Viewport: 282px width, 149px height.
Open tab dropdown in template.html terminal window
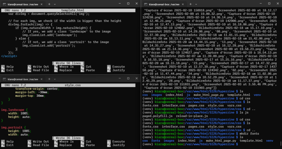tap(55, 4)
